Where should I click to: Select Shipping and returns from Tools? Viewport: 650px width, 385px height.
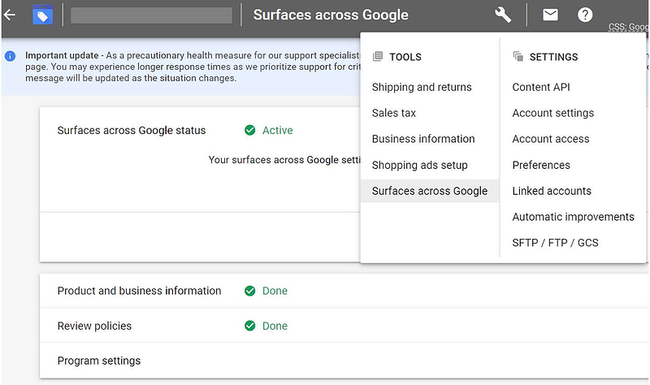[x=422, y=87]
